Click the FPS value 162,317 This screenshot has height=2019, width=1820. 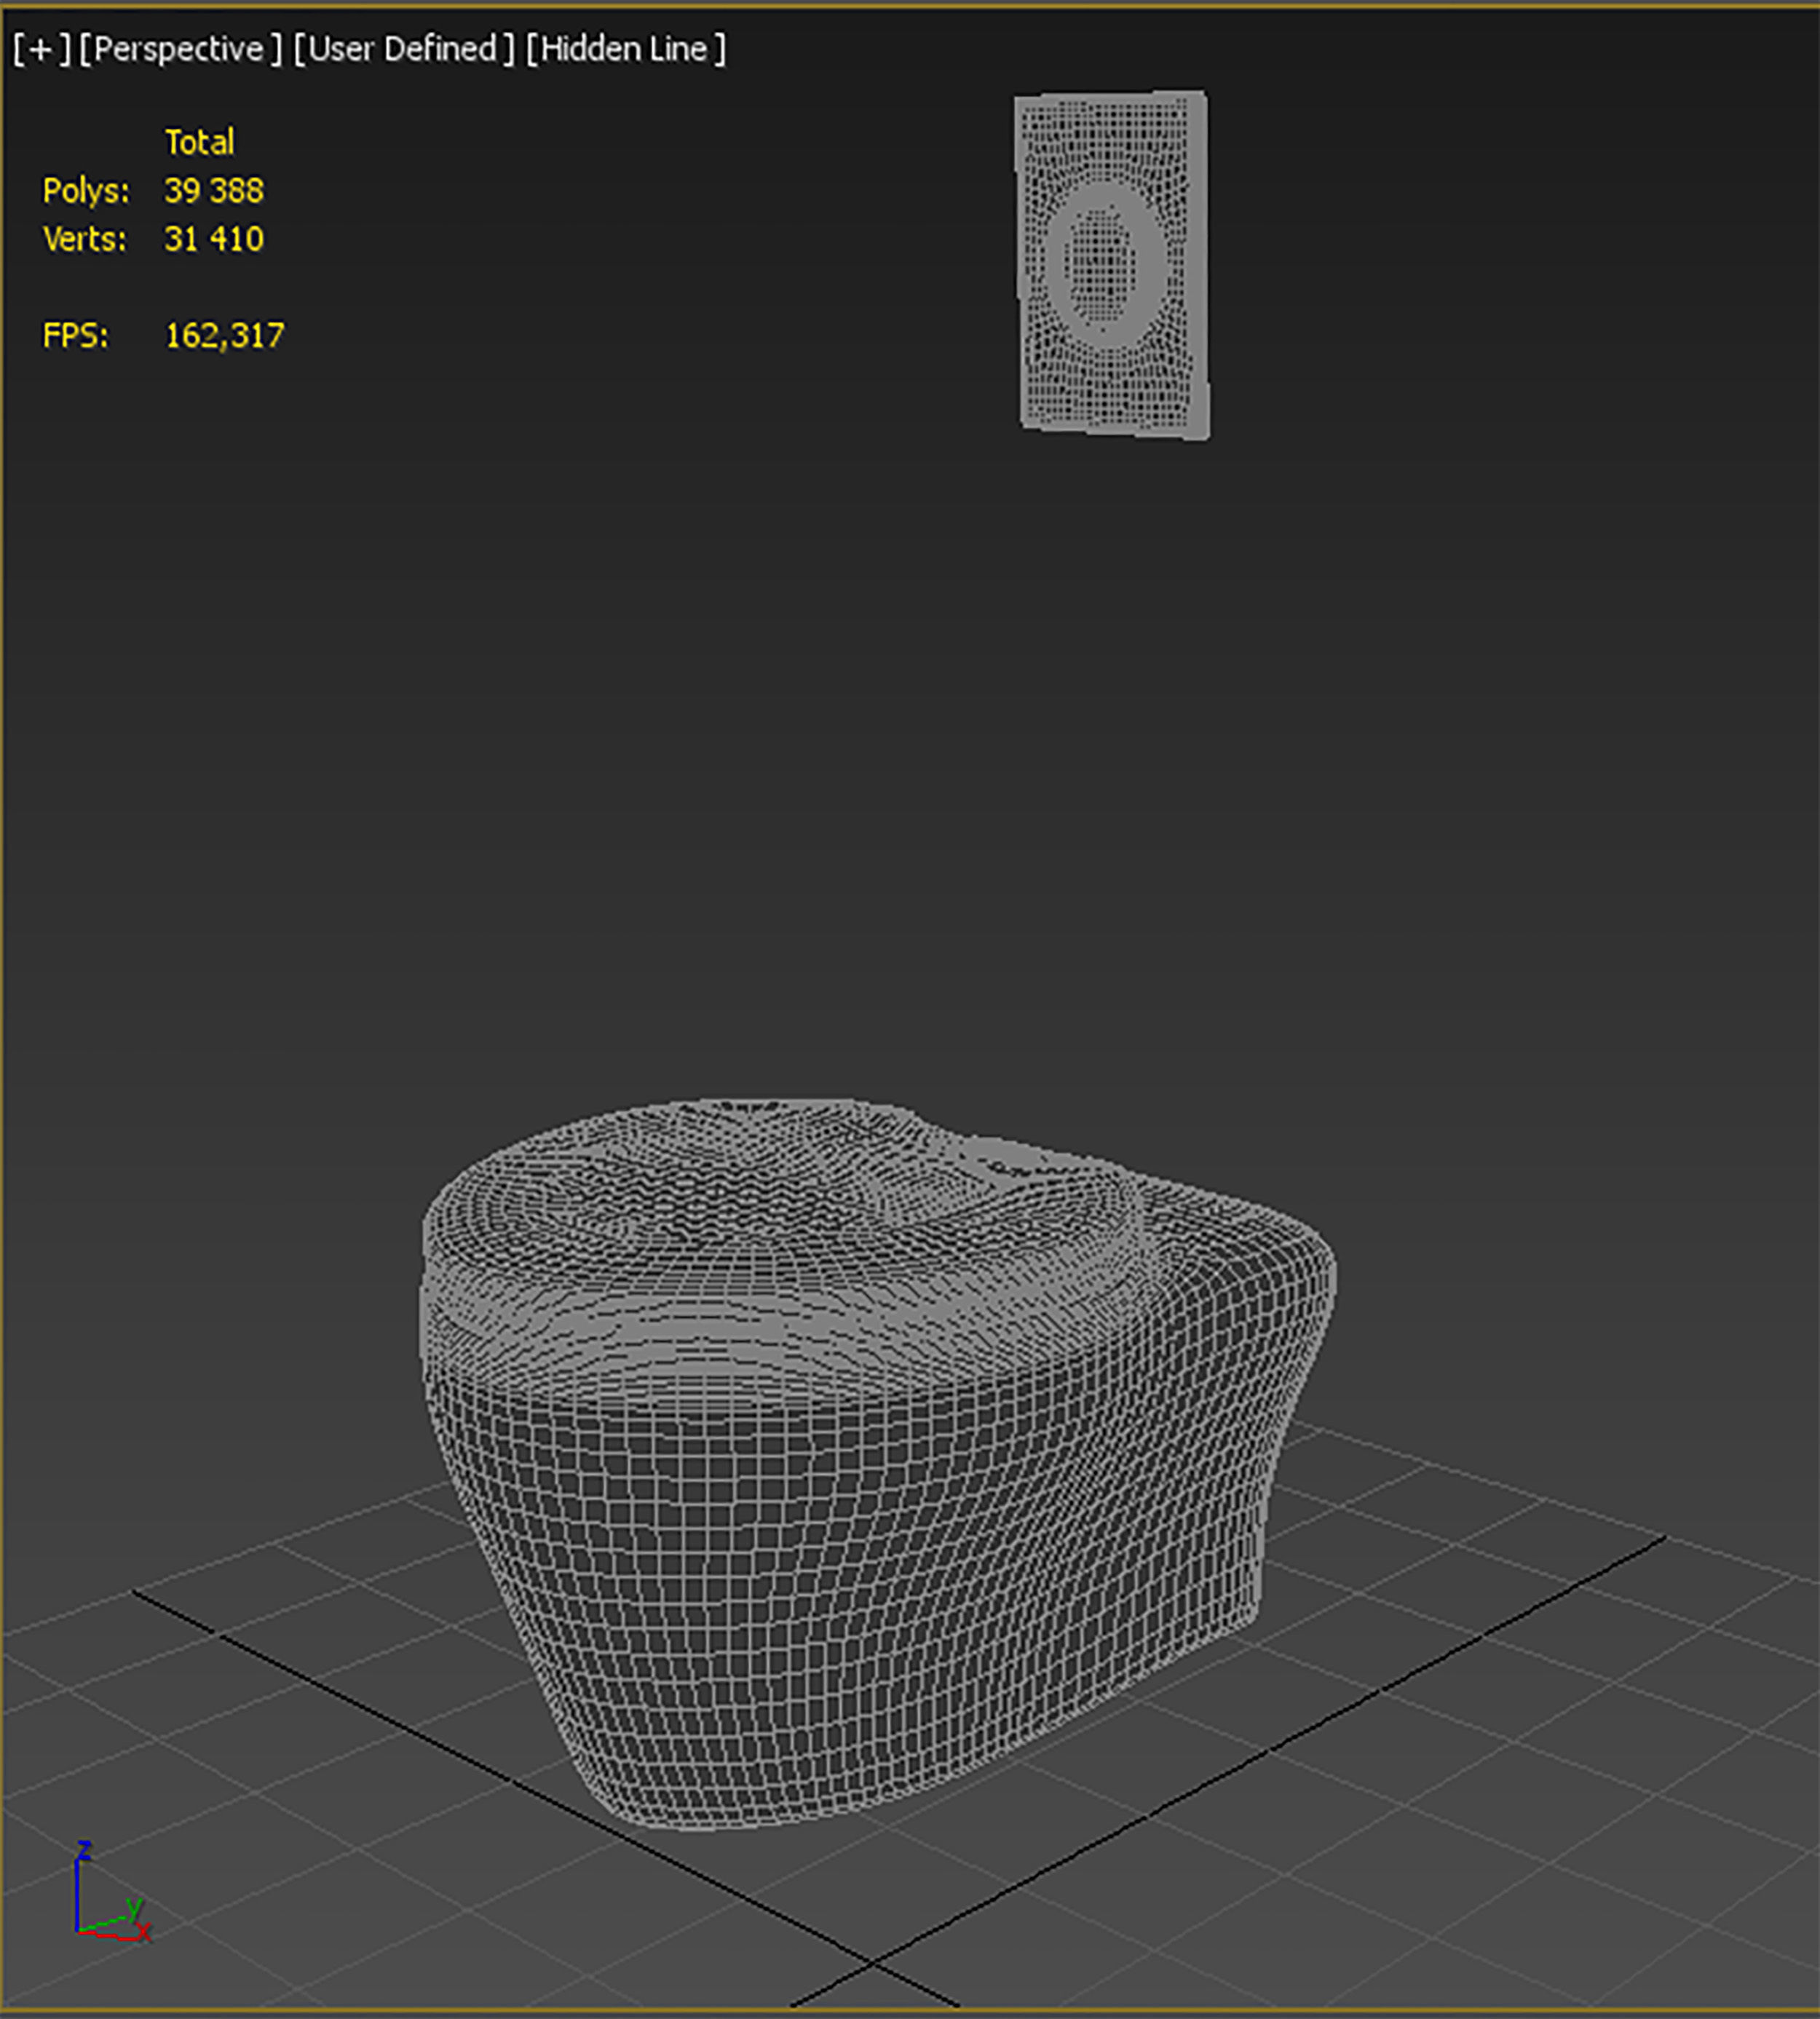coord(224,336)
